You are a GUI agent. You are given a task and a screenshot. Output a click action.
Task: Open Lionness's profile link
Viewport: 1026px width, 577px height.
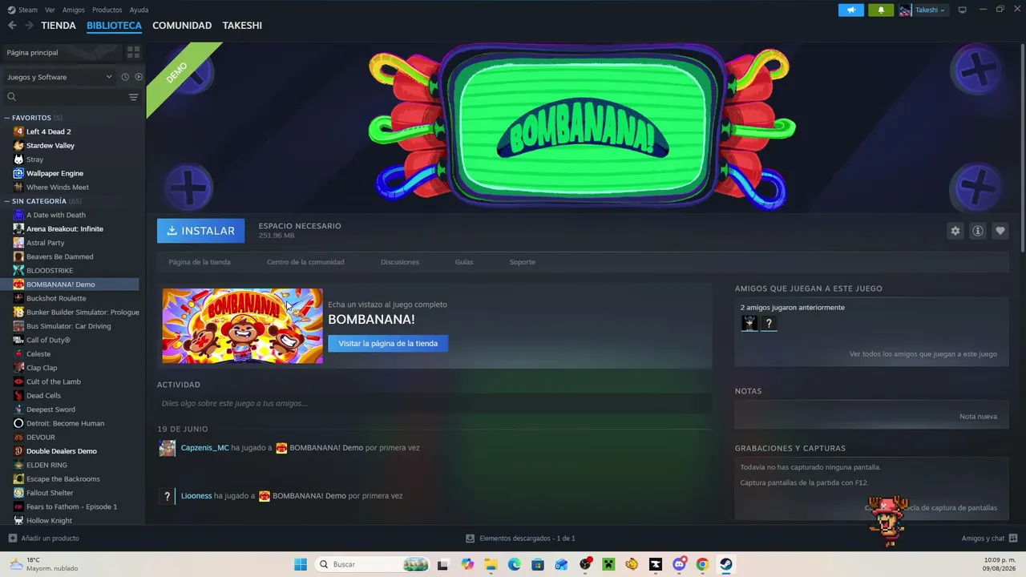pos(196,496)
